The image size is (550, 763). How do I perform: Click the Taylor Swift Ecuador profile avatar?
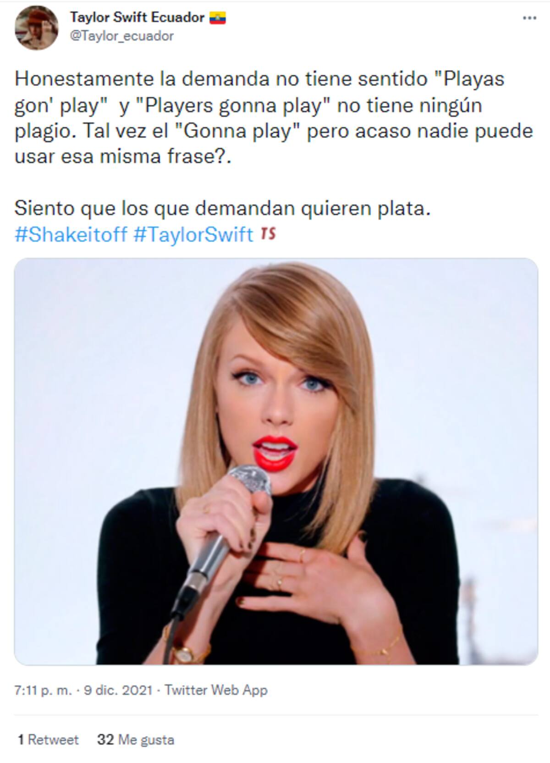pos(37,28)
